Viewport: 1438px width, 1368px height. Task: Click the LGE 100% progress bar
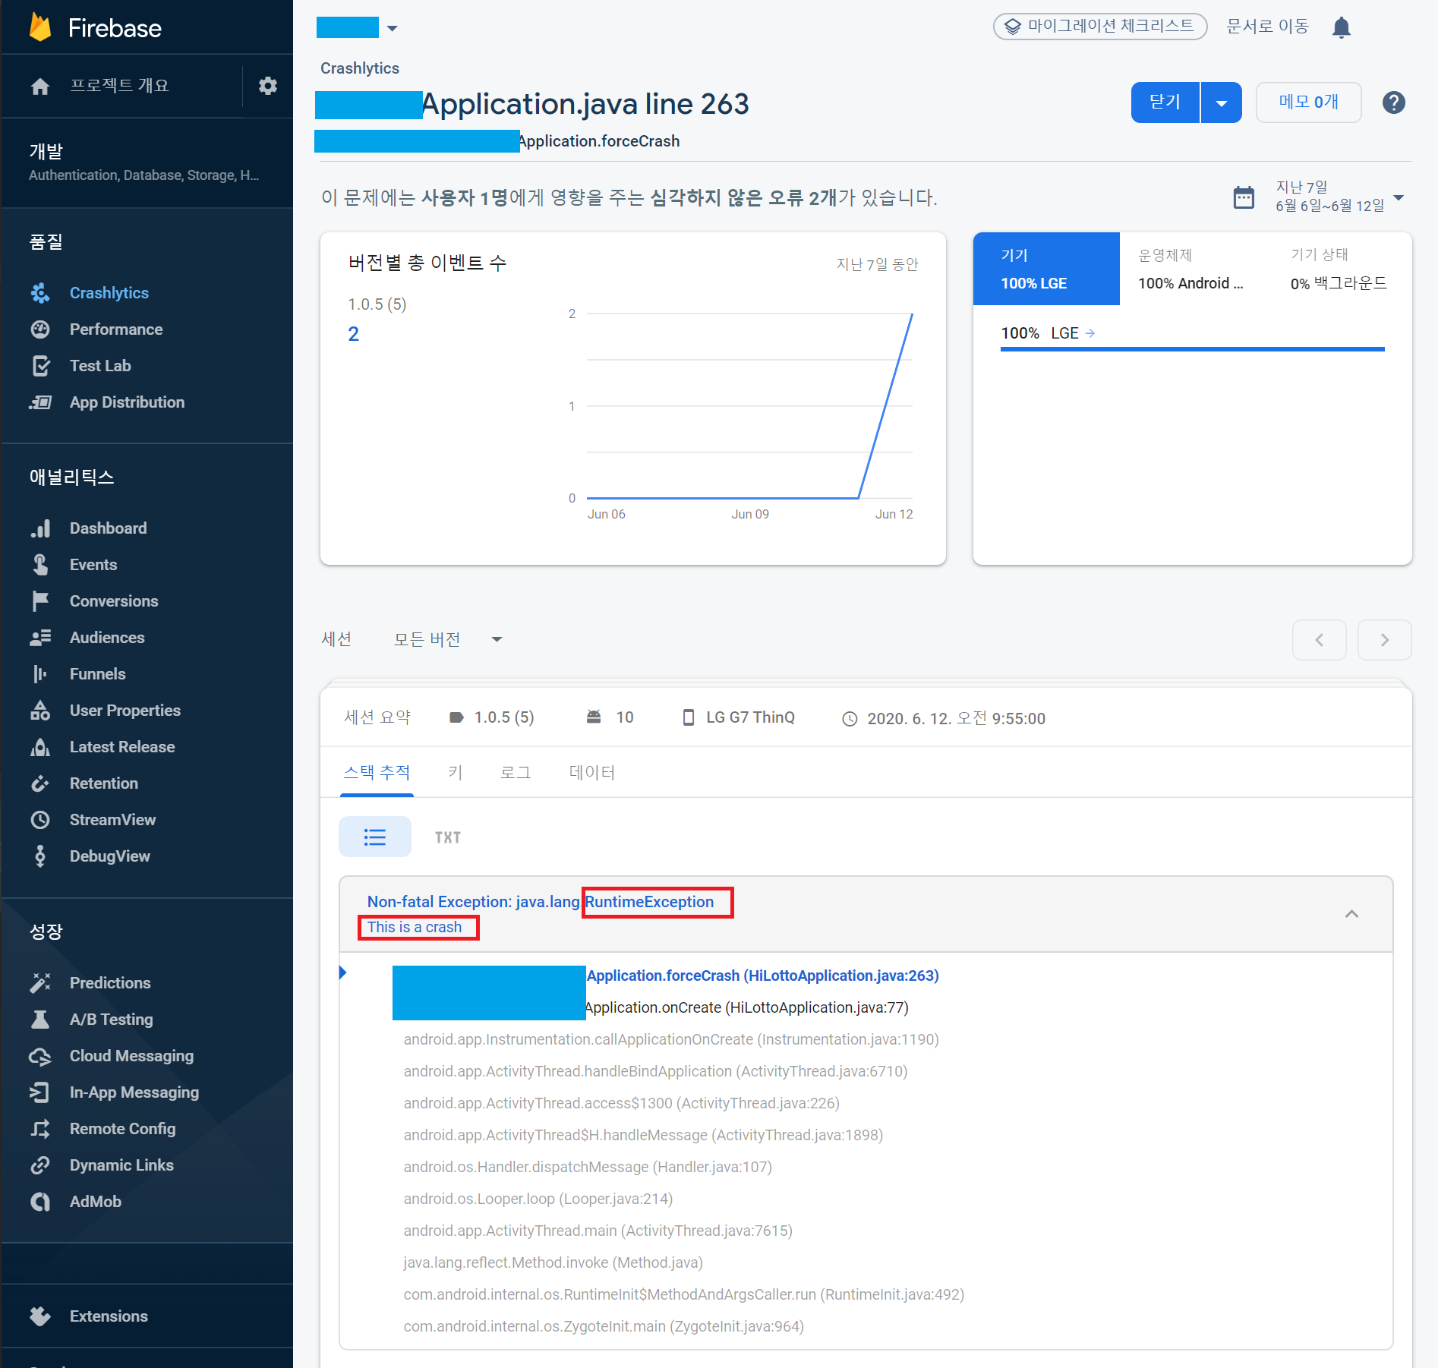1192,348
